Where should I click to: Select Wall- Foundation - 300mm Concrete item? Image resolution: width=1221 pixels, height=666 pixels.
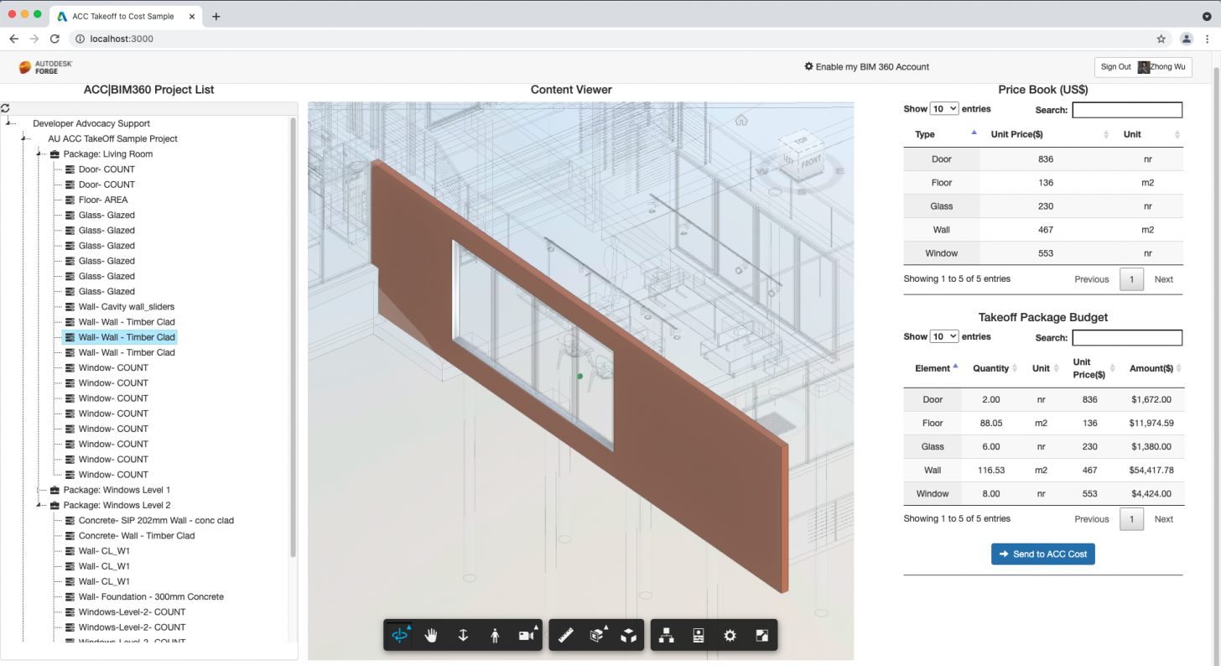[151, 597]
